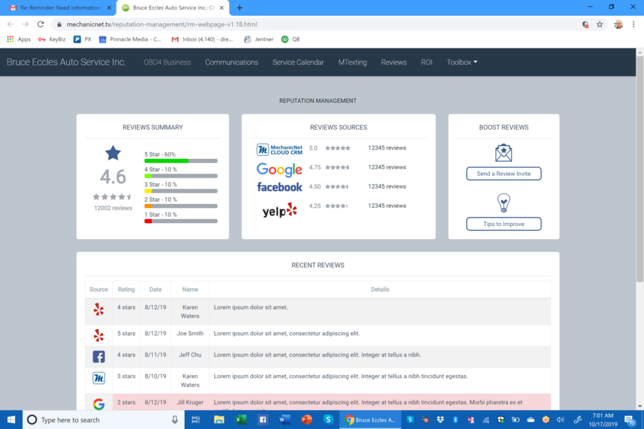Open the Chrome three-dot menu
This screenshot has width=644, height=429.
pyautogui.click(x=634, y=24)
